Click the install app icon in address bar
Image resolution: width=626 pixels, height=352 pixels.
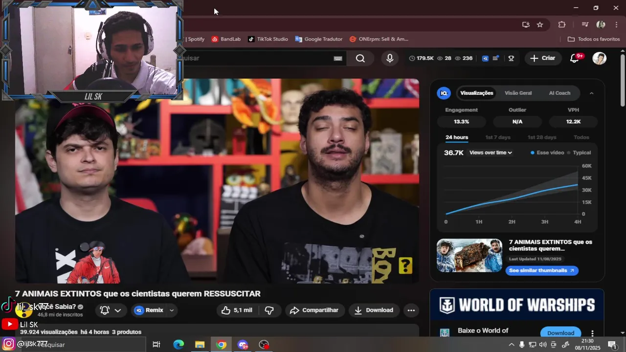pyautogui.click(x=526, y=24)
